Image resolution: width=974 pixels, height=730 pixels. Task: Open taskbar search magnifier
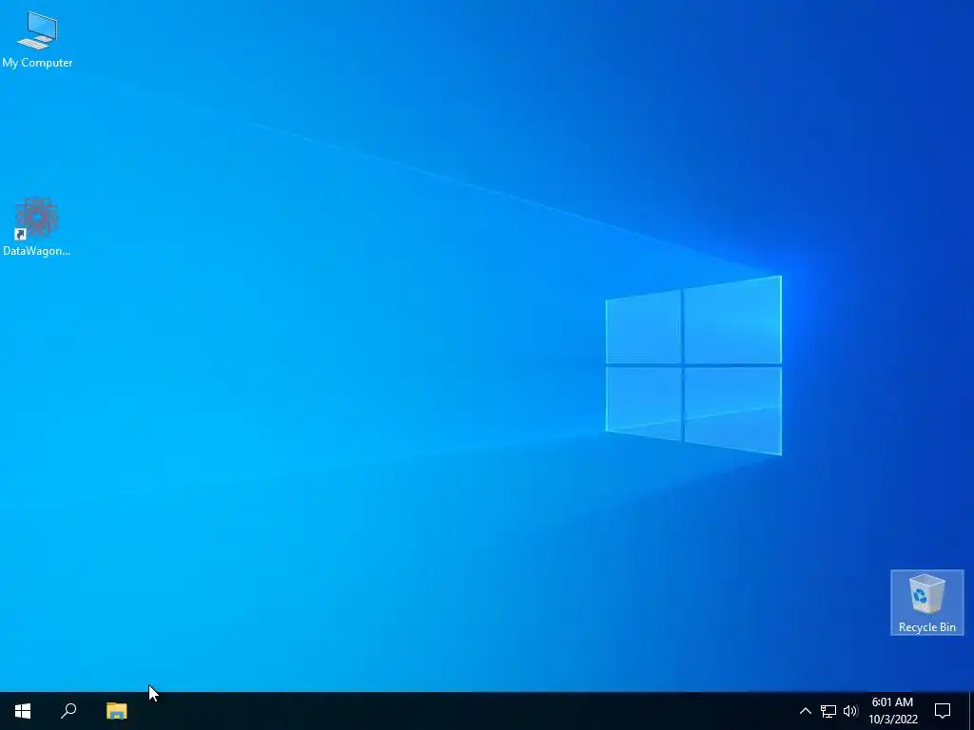click(68, 711)
